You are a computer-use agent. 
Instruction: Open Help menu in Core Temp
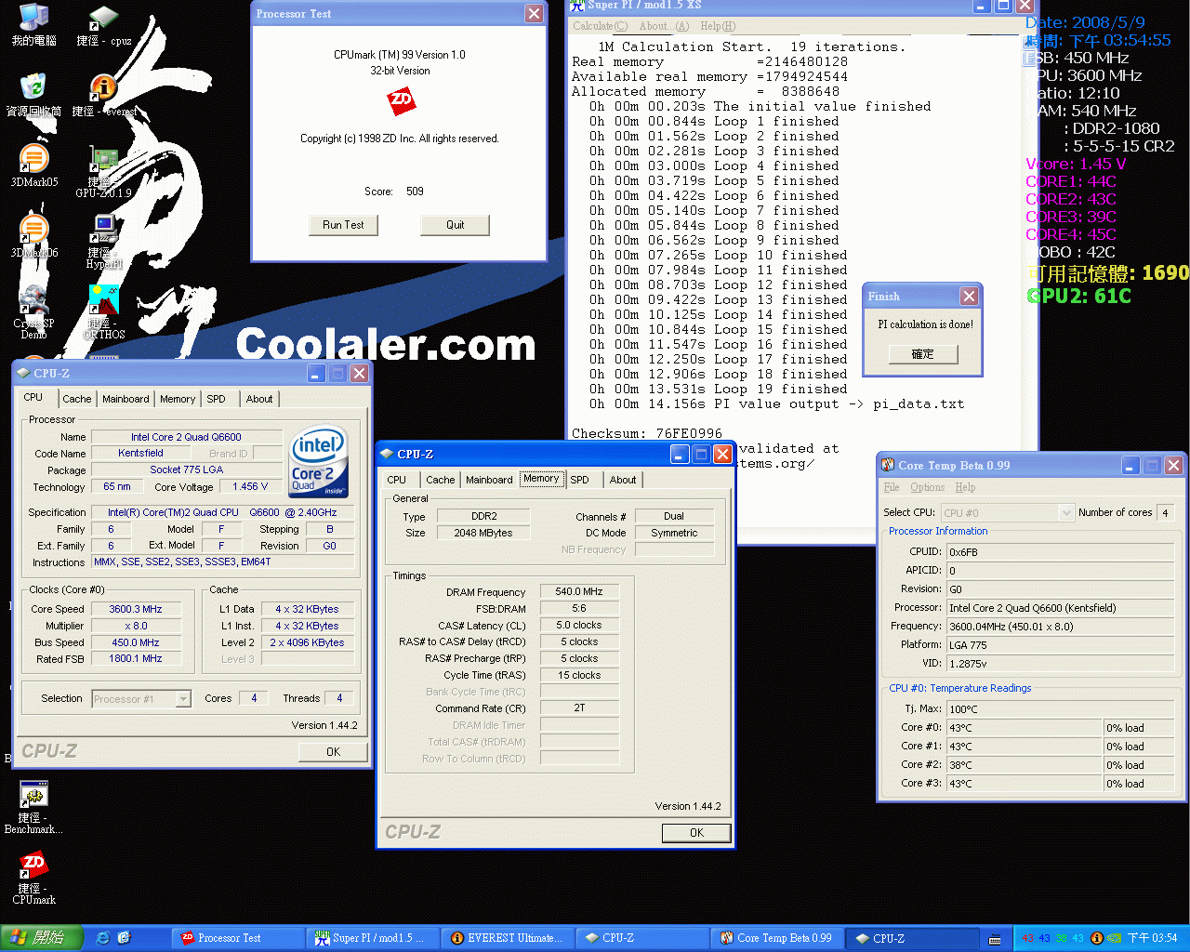pyautogui.click(x=965, y=487)
